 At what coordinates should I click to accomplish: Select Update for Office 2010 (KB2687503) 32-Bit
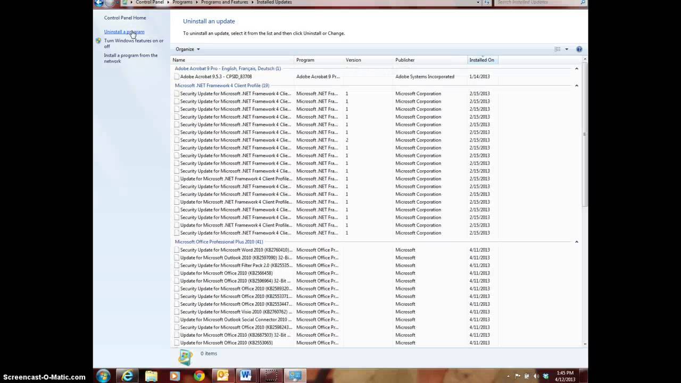[236, 335]
